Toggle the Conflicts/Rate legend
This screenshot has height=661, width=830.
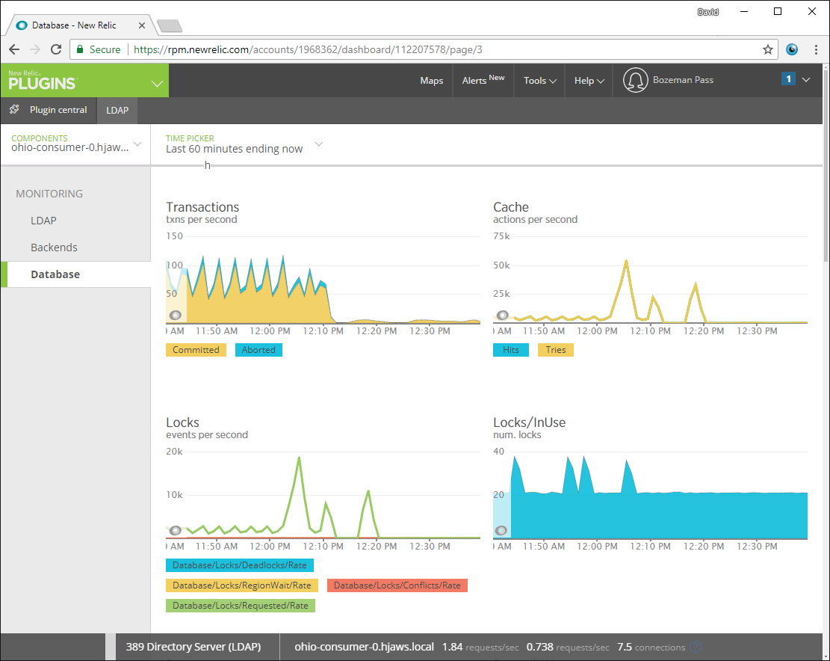pos(397,585)
